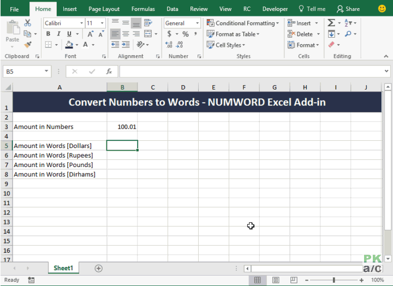The width and height of the screenshot is (393, 286).
Task: Click the Paste clipboard icon
Action: (13, 27)
